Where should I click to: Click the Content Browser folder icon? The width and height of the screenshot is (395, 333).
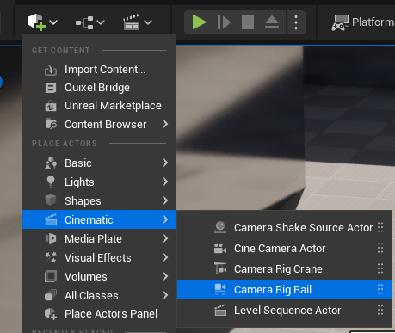tap(51, 124)
